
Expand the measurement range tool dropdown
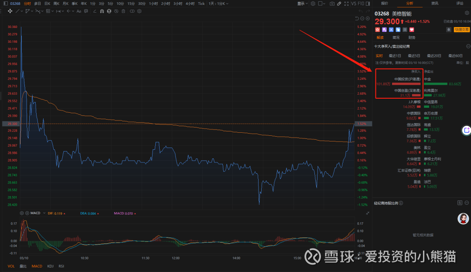point(62,11)
